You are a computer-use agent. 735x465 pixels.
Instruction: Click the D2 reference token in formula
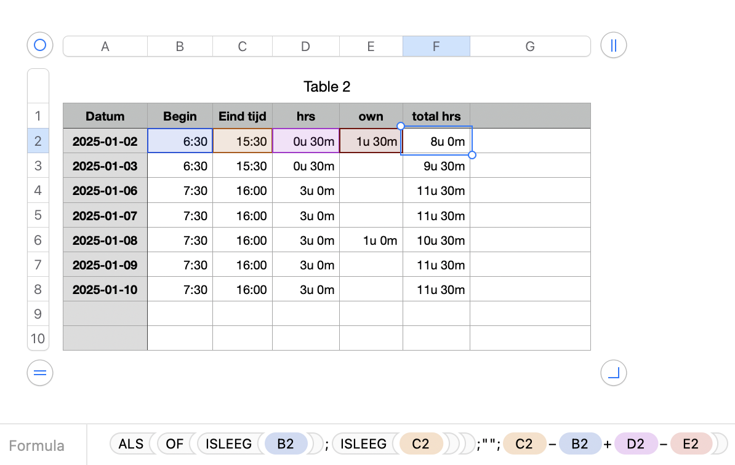click(x=635, y=444)
